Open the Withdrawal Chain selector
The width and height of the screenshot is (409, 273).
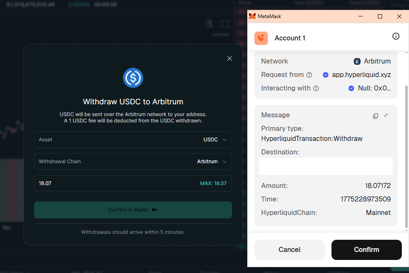(x=133, y=162)
